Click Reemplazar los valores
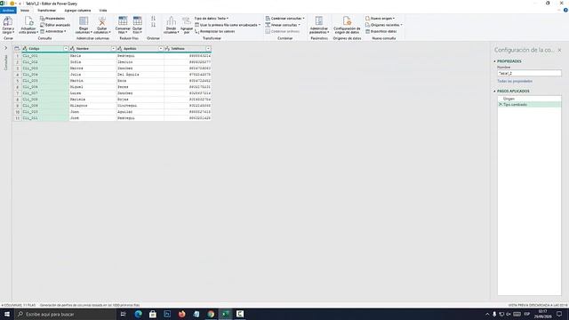Image resolution: width=569 pixels, height=320 pixels. [215, 31]
